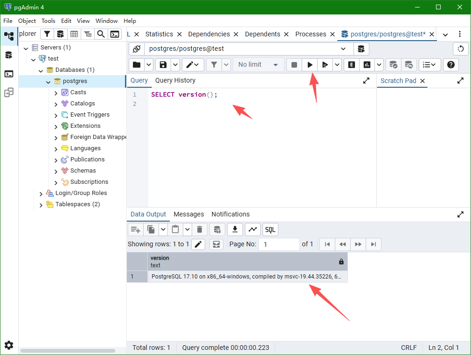This screenshot has width=471, height=355.
Task: Click the Copy icon in Data Output
Action: click(x=151, y=230)
